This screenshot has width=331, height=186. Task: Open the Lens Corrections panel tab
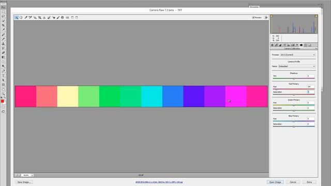pyautogui.click(x=293, y=45)
